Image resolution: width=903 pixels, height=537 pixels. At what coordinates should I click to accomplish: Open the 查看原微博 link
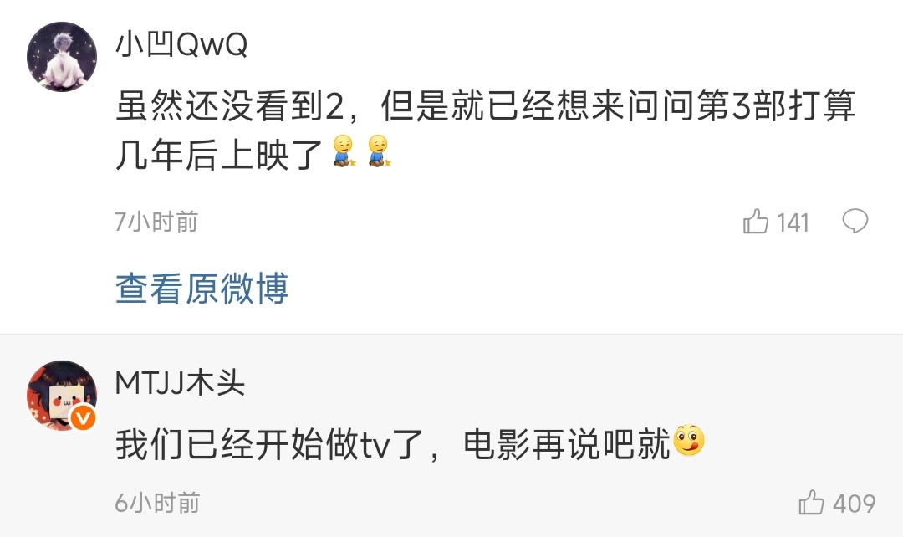coord(202,288)
